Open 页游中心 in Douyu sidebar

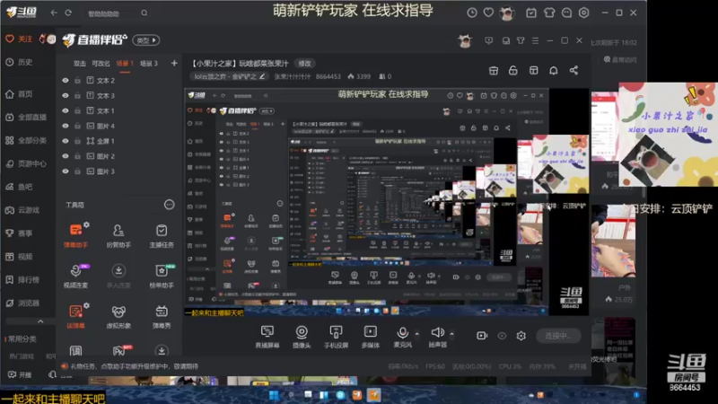(x=26, y=163)
